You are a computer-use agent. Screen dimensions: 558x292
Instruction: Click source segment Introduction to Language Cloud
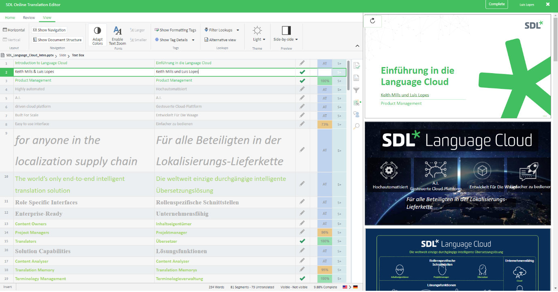(41, 63)
